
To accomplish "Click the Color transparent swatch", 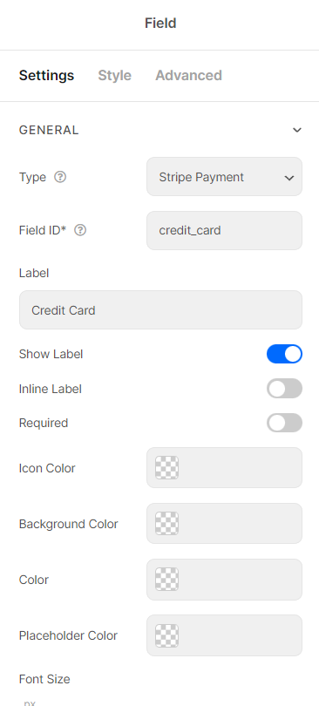I will pyautogui.click(x=167, y=579).
